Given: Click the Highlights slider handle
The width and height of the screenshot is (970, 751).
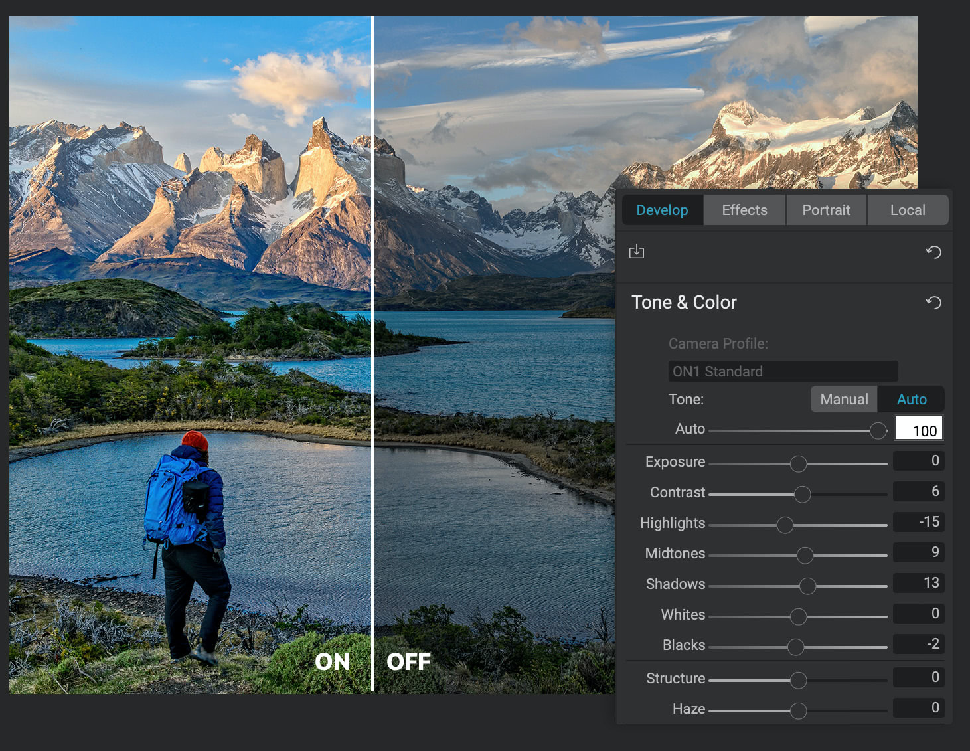Looking at the screenshot, I should click(785, 525).
